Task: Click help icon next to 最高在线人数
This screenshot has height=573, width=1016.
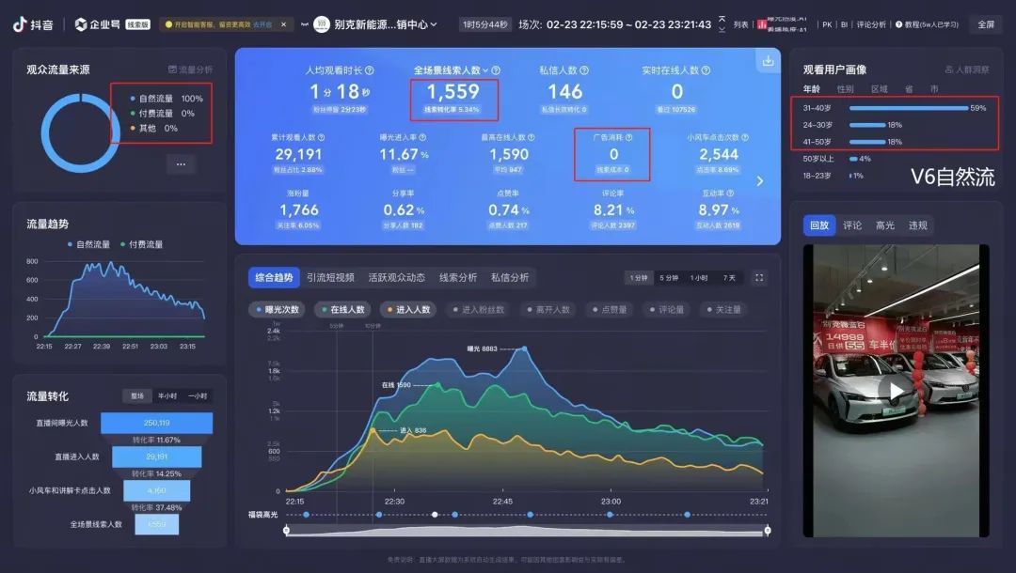Action: 532,138
